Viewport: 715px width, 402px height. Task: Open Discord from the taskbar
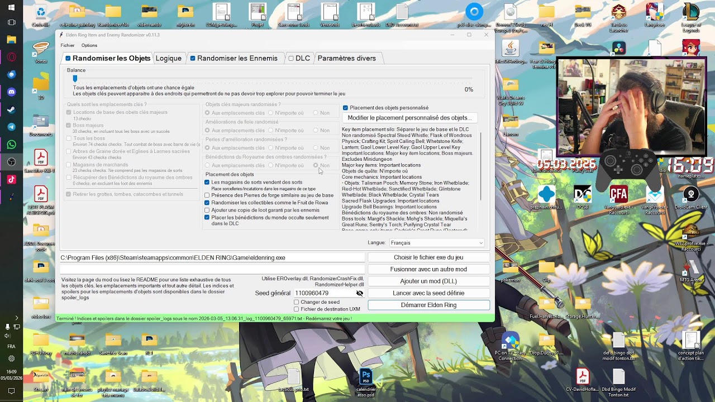pyautogui.click(x=12, y=92)
